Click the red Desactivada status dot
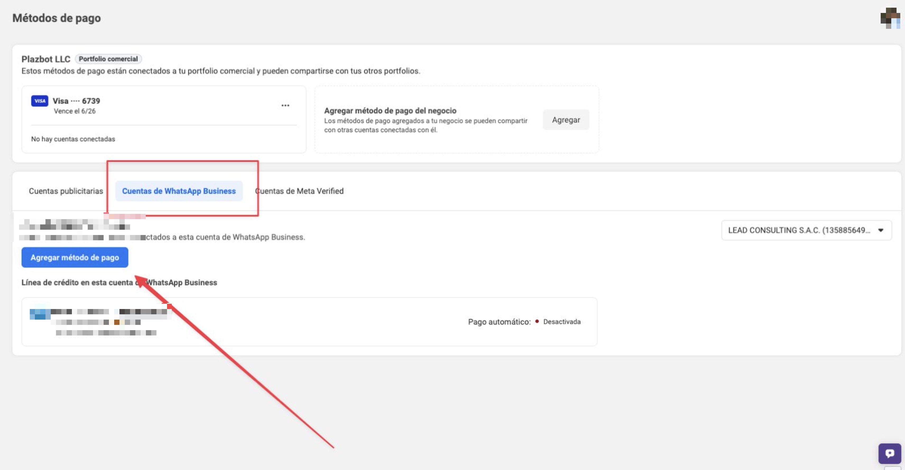This screenshot has height=470, width=905. point(537,321)
